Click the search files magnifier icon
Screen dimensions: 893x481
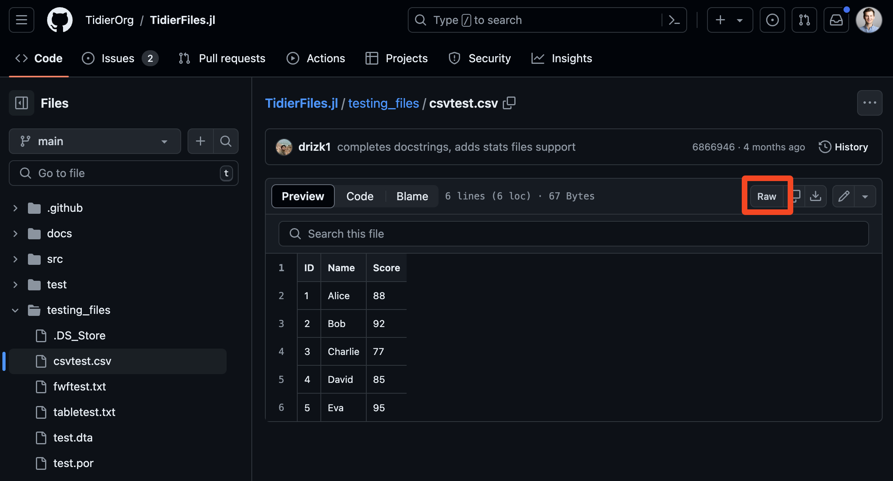tap(226, 141)
